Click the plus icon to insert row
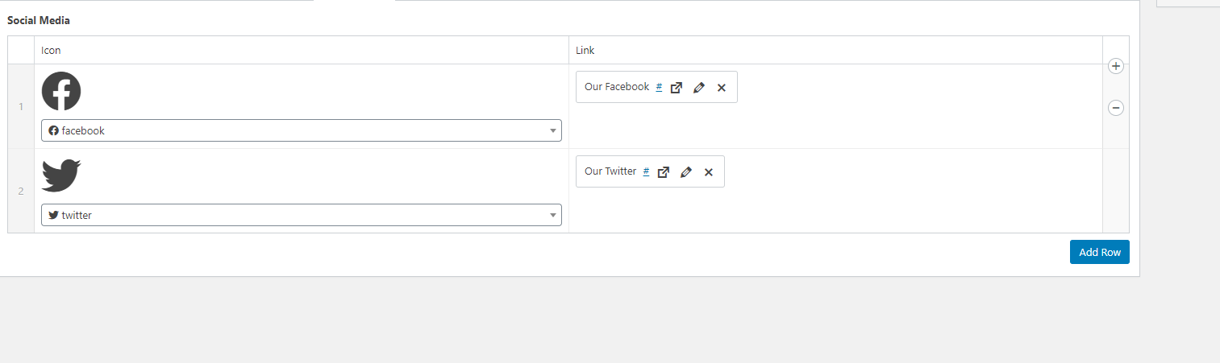1220x363 pixels. [1116, 66]
